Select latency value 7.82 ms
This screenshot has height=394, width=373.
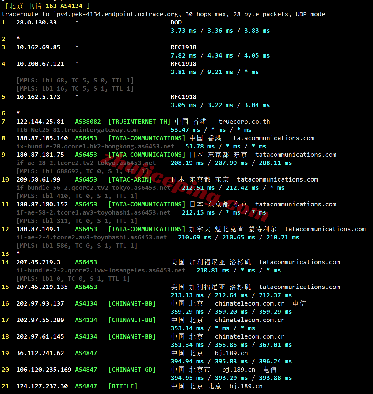(x=184, y=55)
